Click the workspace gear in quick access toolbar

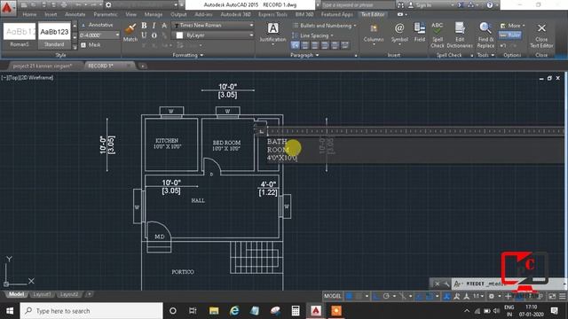click(108, 5)
